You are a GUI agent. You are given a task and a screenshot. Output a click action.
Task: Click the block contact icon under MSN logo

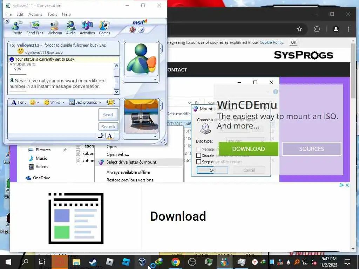(132, 30)
